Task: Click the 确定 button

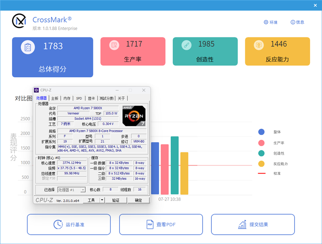Action: pyautogui.click(x=138, y=200)
